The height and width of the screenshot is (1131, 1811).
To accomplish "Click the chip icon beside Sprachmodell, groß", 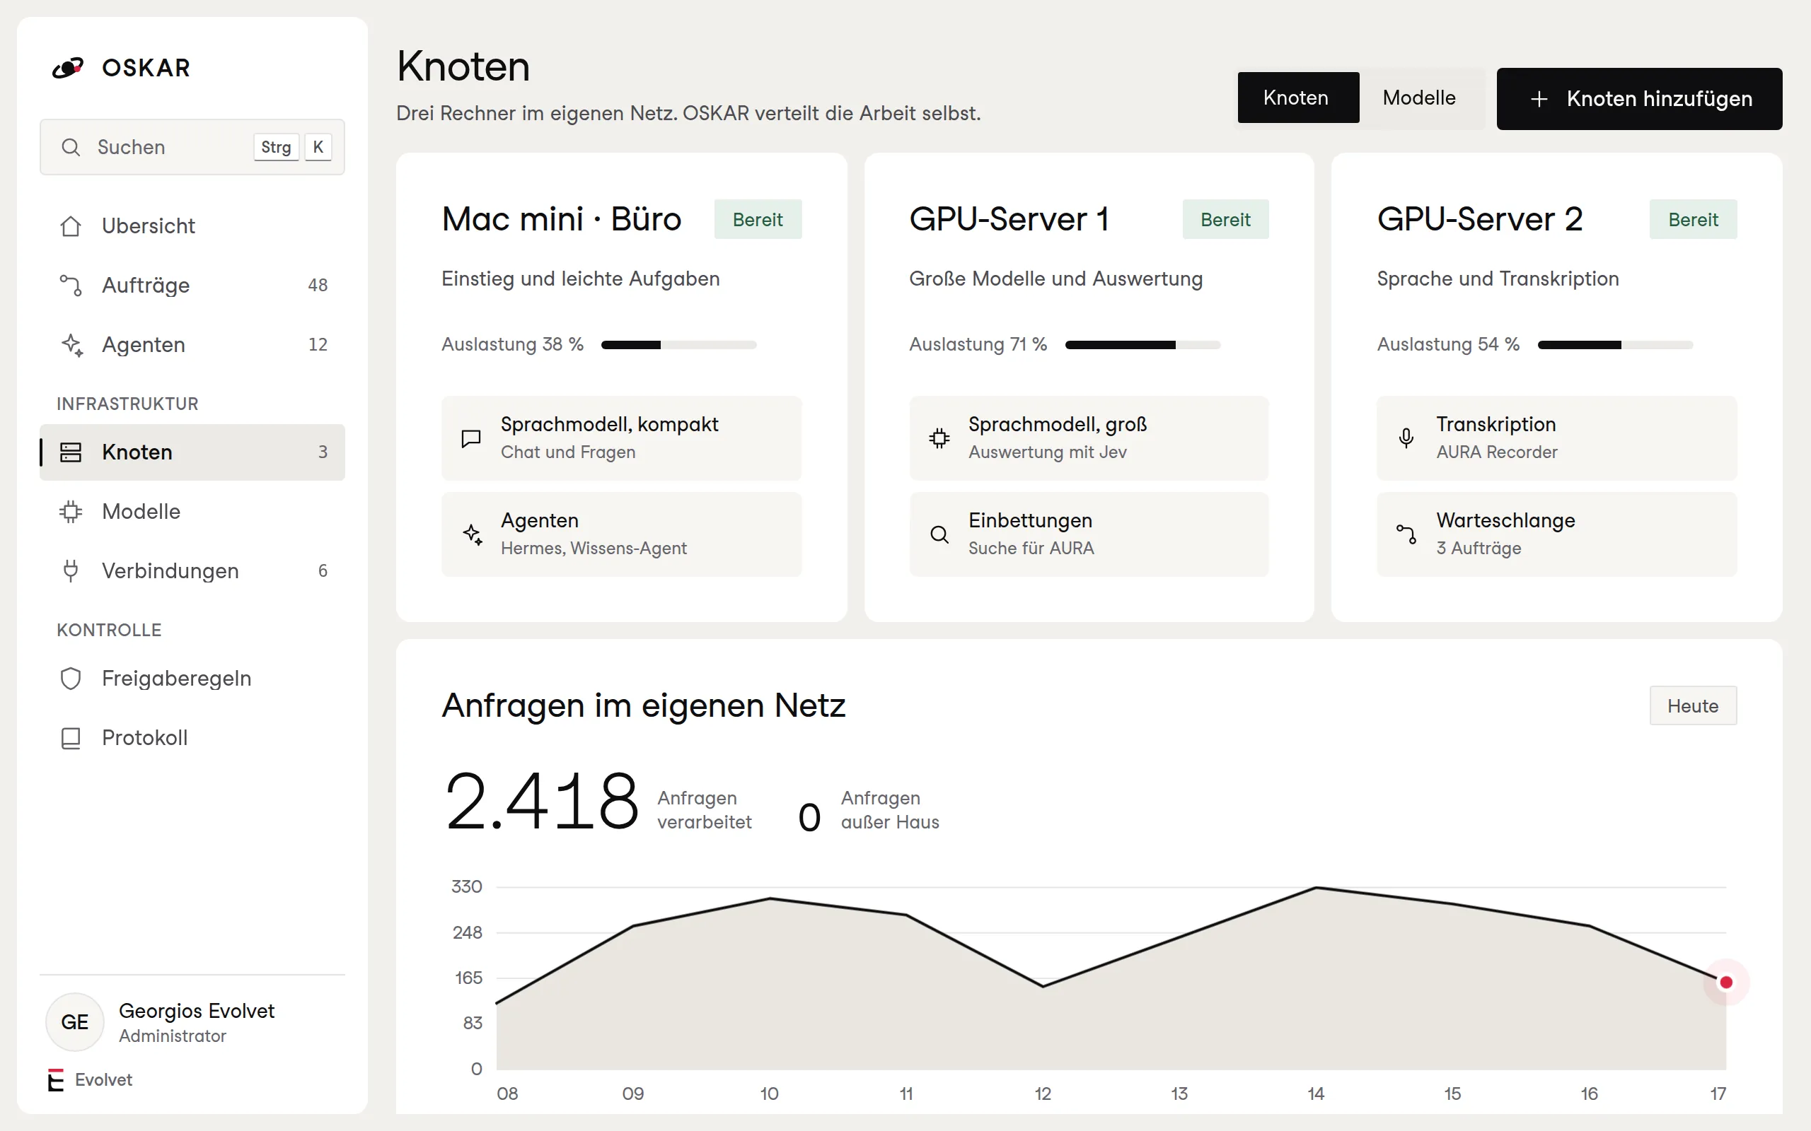I will pyautogui.click(x=939, y=438).
